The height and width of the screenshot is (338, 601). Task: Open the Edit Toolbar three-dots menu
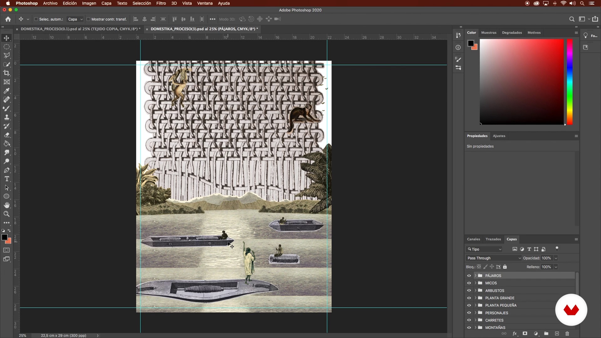(7, 223)
